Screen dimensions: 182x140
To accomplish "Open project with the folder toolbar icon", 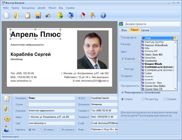I will coord(16,15).
